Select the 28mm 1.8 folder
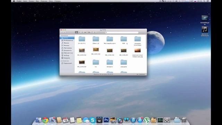Image resolution: width=222 pixels, height=125 pixels. (x=96, y=39)
